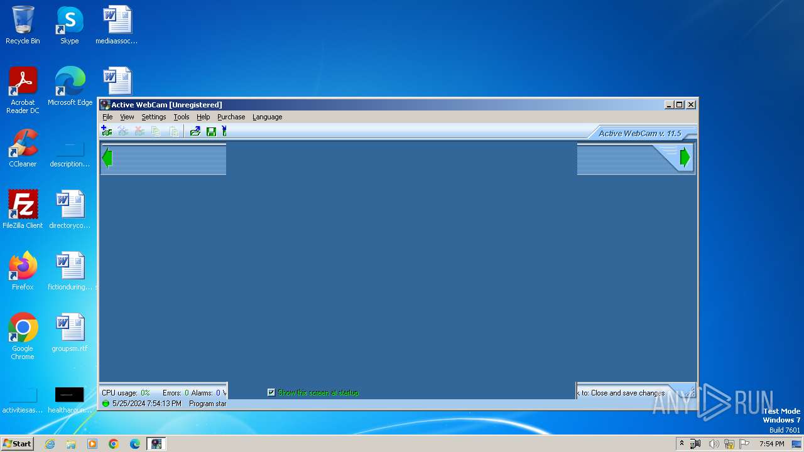Click the Active WebCam title bar icon
This screenshot has width=804, height=452.
click(106, 105)
